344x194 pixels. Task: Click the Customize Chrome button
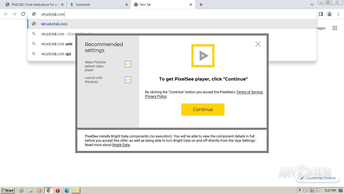pyautogui.click(x=318, y=178)
